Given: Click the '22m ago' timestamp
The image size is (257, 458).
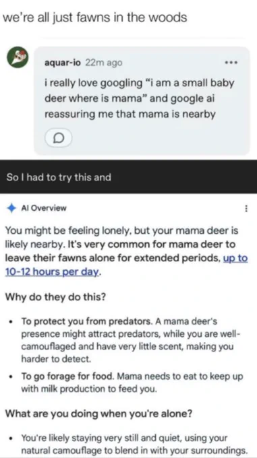Looking at the screenshot, I should tap(103, 63).
